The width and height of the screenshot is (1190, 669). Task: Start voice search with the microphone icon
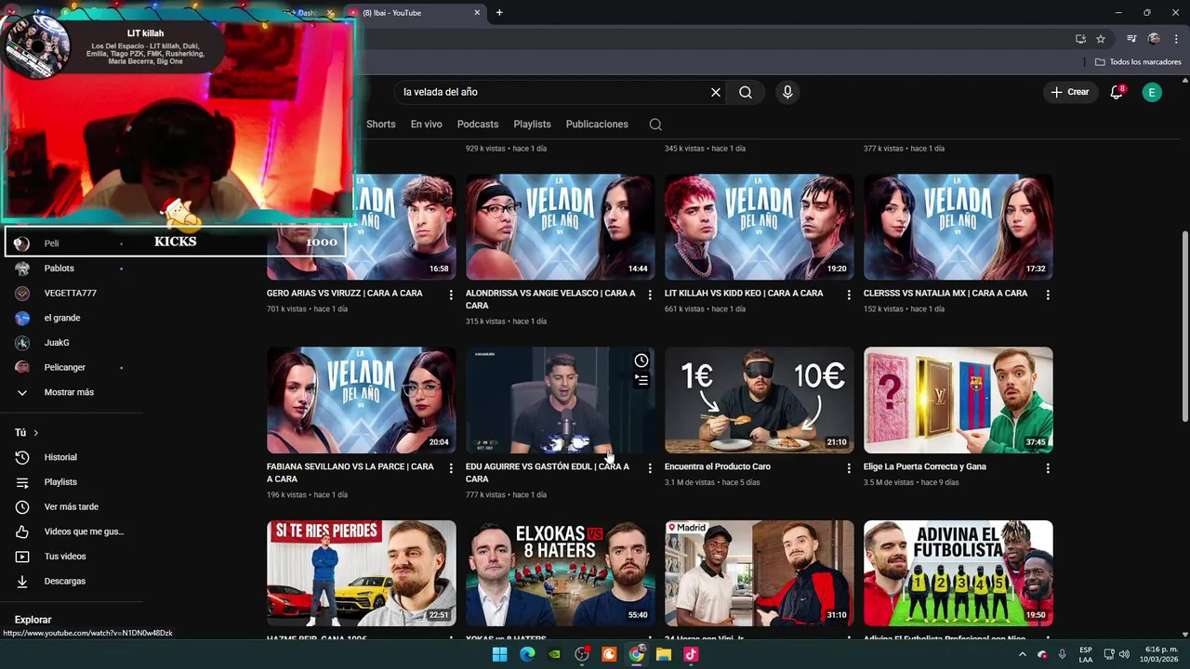pos(787,92)
